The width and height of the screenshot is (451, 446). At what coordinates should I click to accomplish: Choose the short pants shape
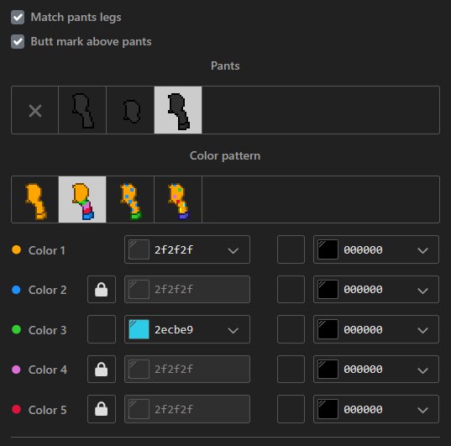tap(130, 110)
